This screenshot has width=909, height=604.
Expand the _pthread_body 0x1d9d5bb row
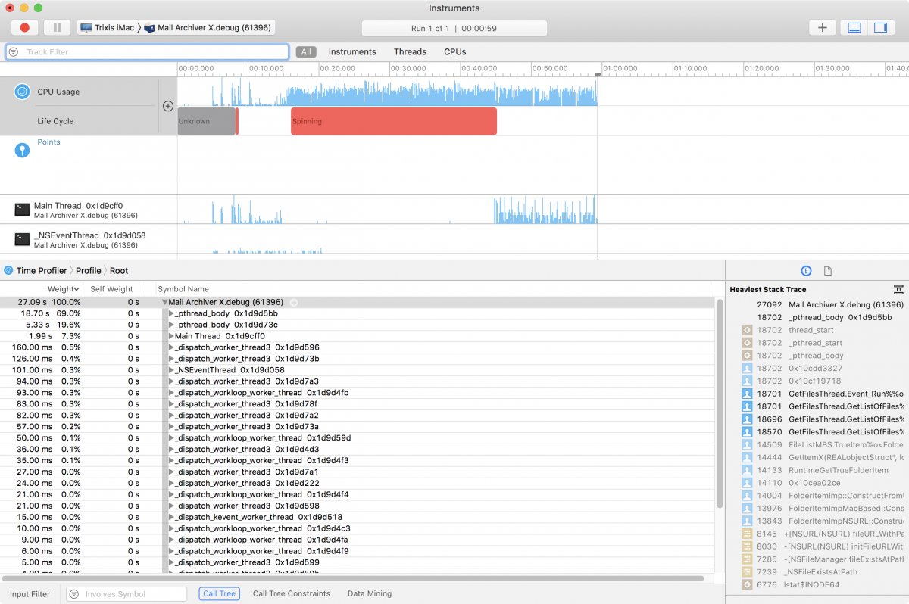click(x=172, y=313)
